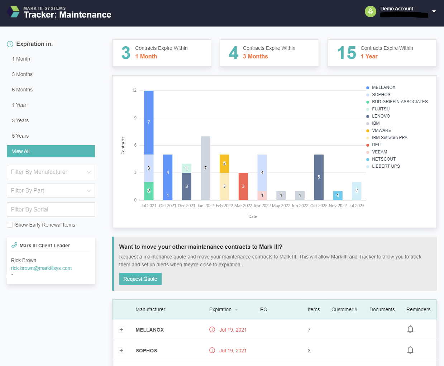Click the clock icon beside Expiration in
The height and width of the screenshot is (366, 444).
pyautogui.click(x=9, y=44)
